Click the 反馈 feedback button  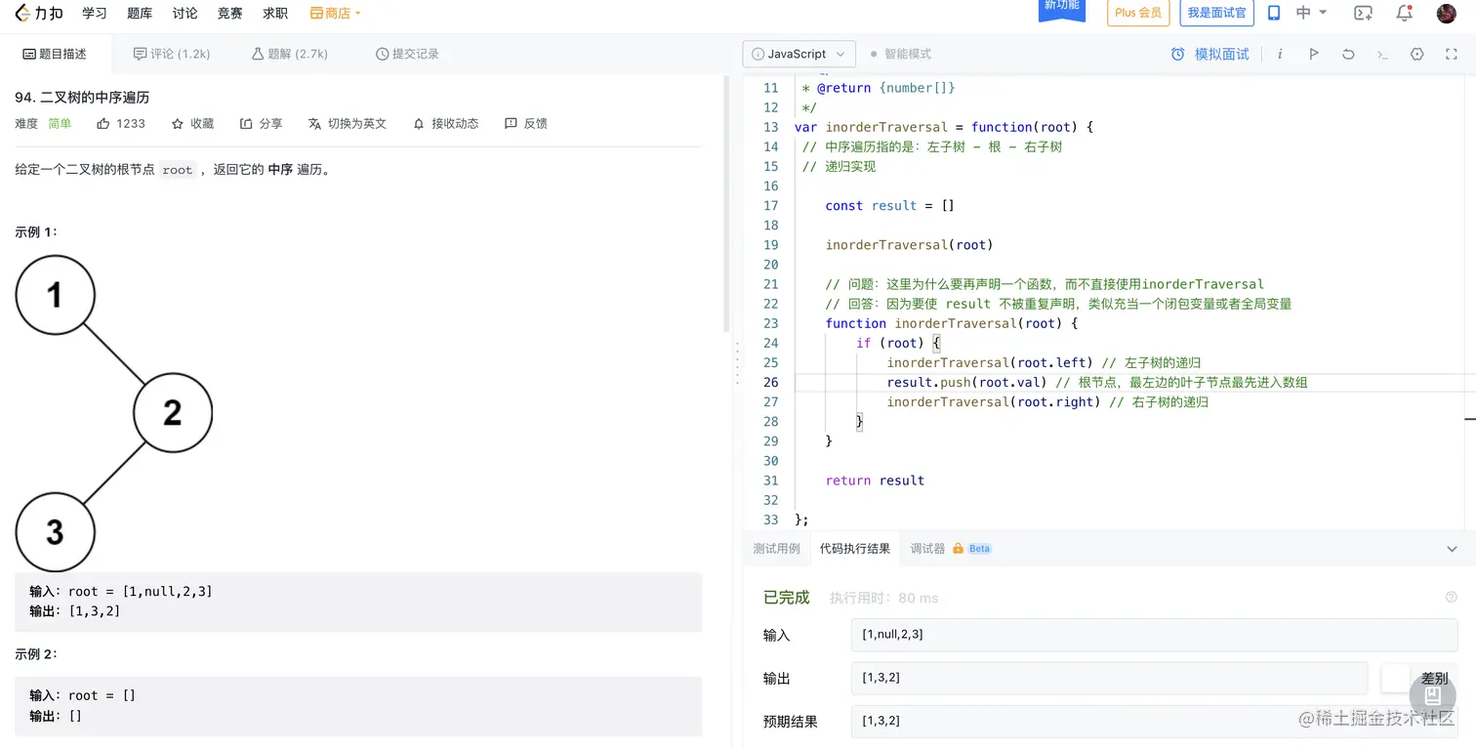point(525,124)
